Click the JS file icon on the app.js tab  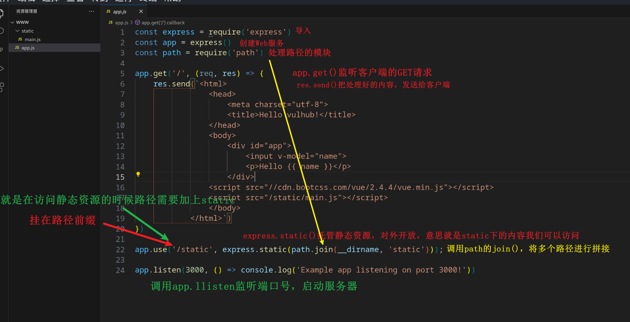click(108, 11)
